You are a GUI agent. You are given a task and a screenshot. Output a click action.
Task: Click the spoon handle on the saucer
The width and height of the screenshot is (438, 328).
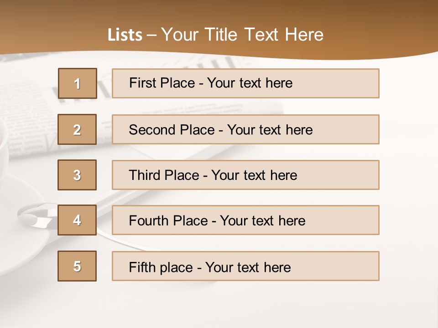[x=32, y=214]
